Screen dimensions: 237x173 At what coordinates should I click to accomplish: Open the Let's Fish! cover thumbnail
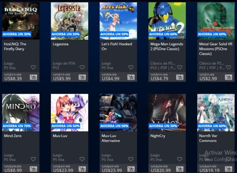tap(118, 21)
